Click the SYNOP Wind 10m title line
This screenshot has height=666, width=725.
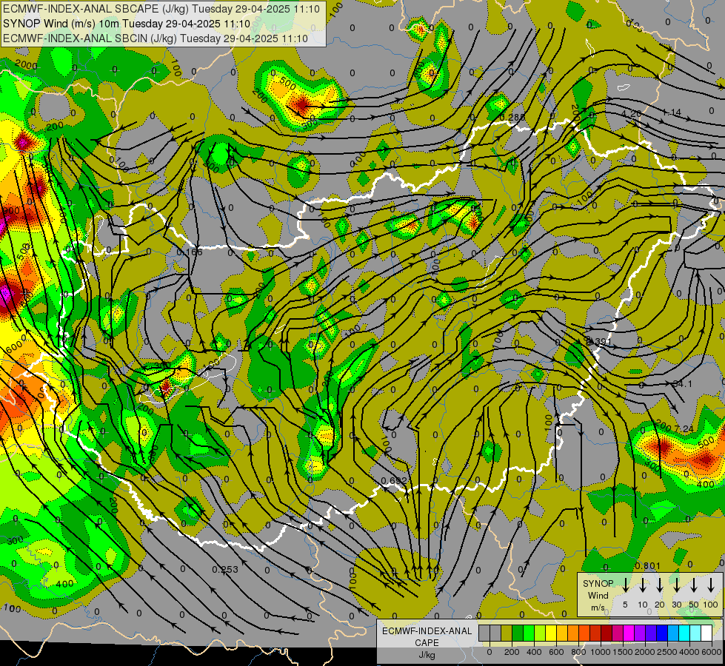coord(126,24)
